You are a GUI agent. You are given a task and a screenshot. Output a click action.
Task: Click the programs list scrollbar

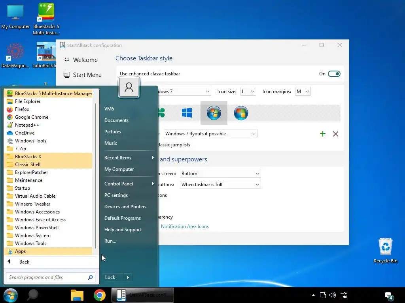pos(96,175)
